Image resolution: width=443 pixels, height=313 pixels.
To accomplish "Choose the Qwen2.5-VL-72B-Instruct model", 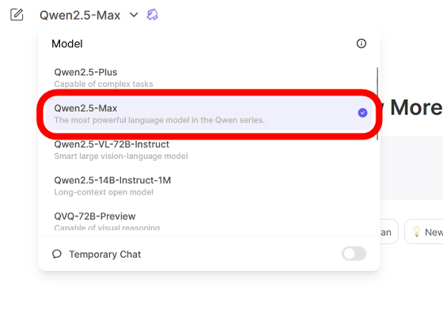I will tap(209, 150).
